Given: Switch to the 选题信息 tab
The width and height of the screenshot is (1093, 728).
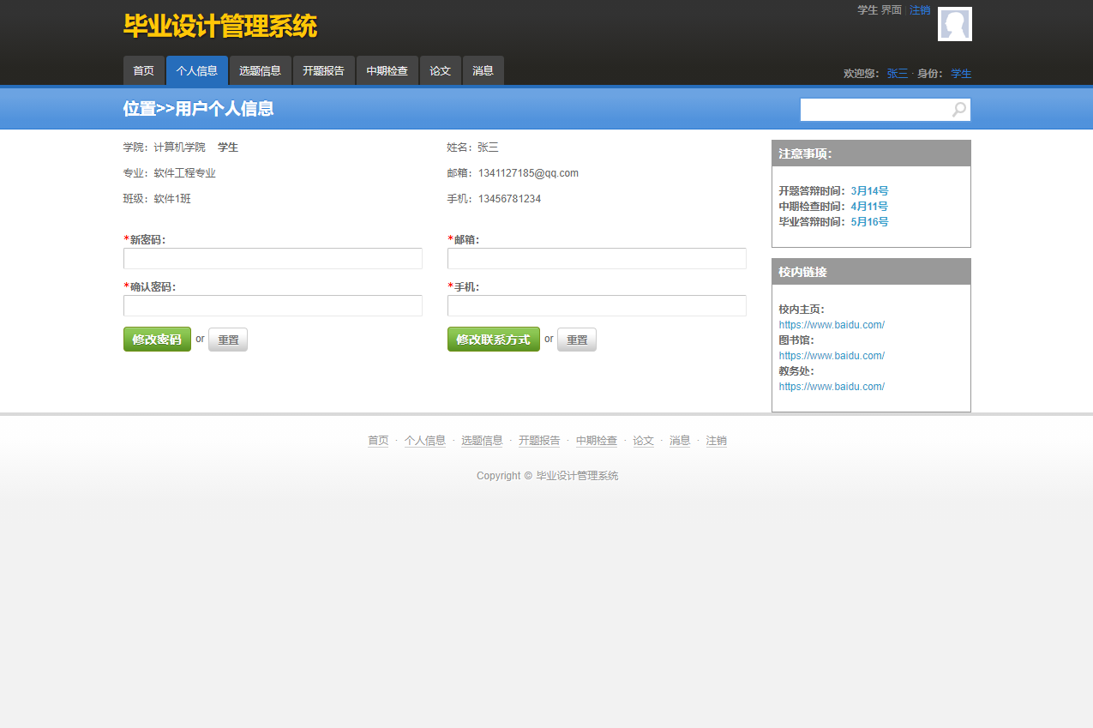Looking at the screenshot, I should point(260,70).
